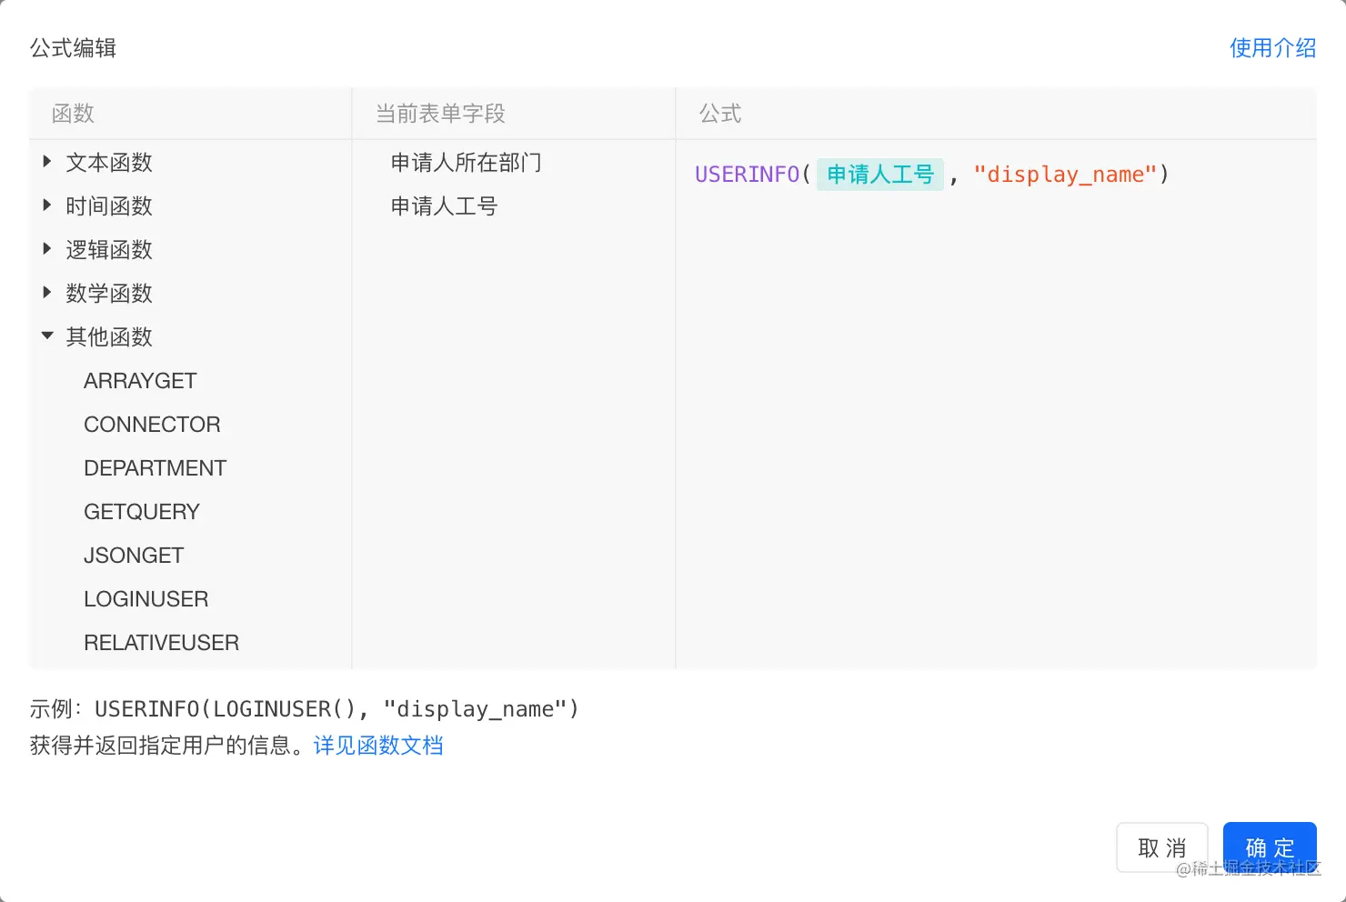
Task: Click the 当前表单字段 column header
Action: (x=440, y=114)
